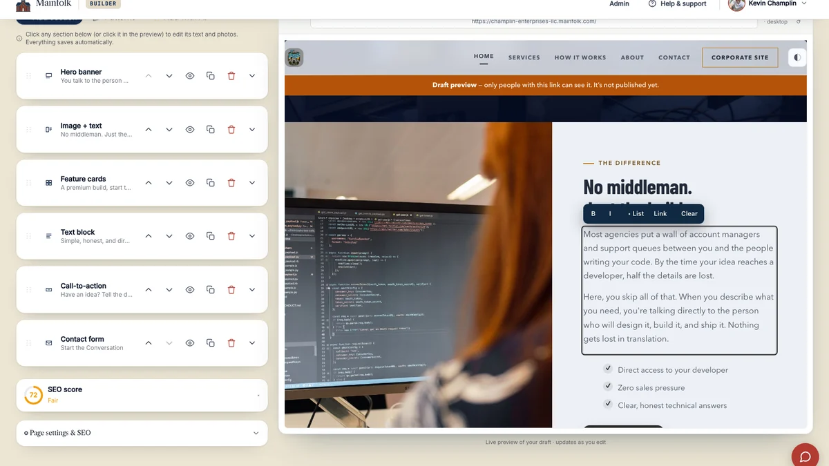The width and height of the screenshot is (829, 466).
Task: Remove the Text block section via trash icon
Action: 231,236
